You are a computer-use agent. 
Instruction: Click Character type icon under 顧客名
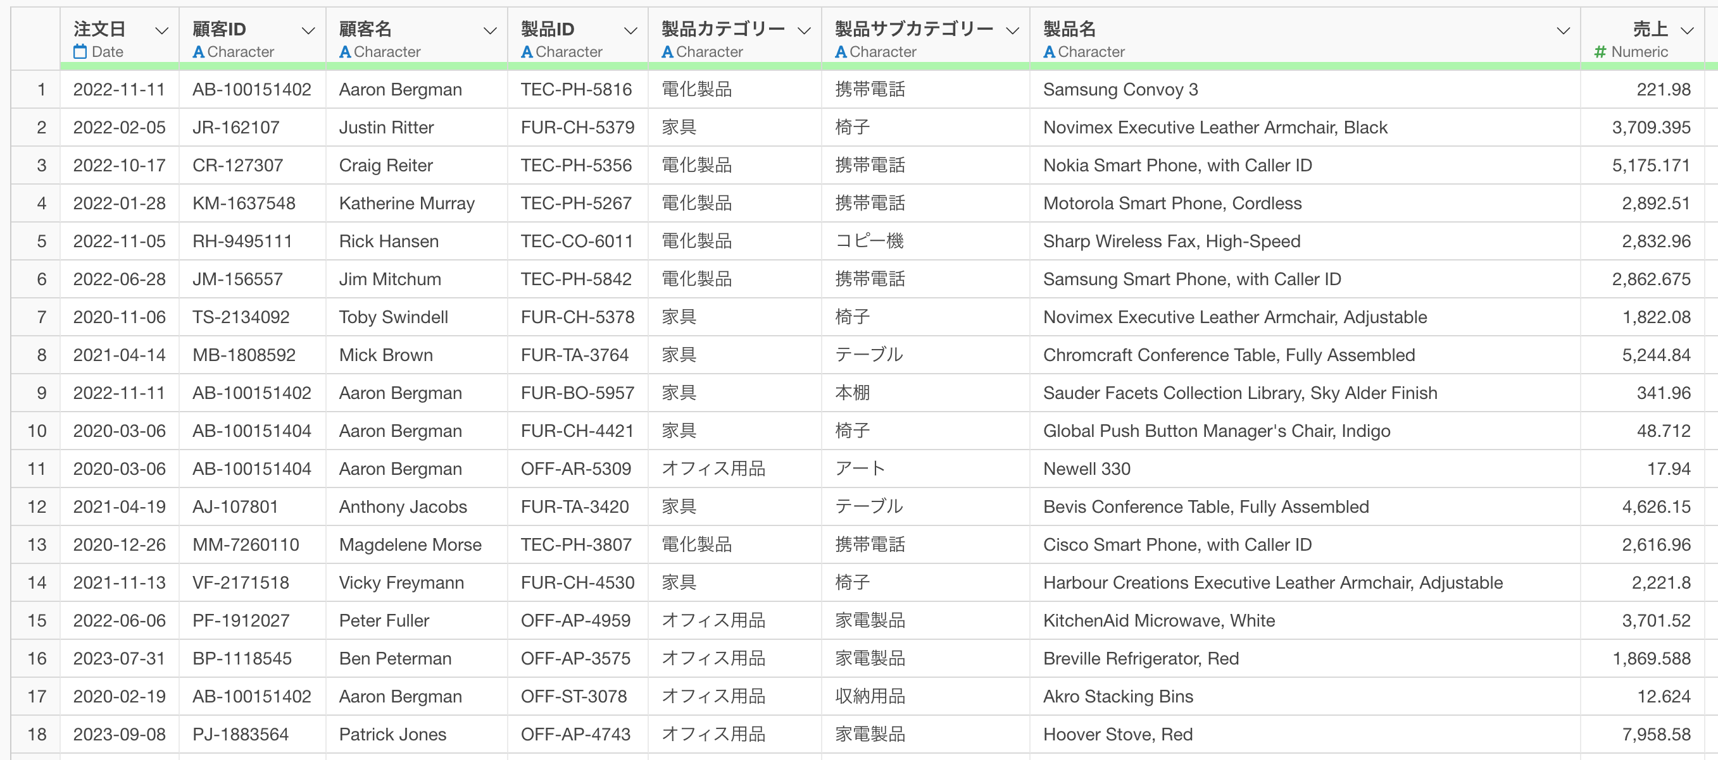(345, 51)
